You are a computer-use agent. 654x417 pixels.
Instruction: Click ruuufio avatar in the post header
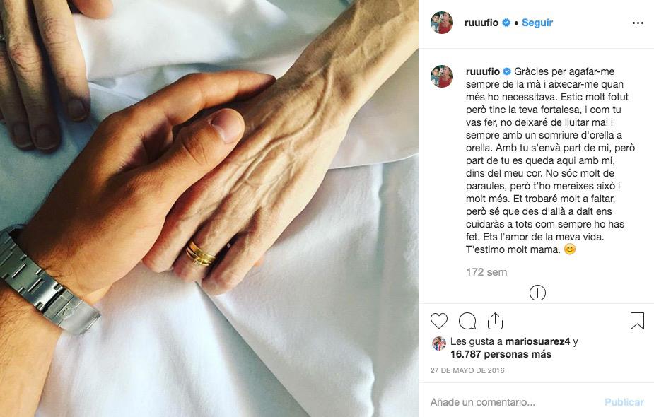442,23
